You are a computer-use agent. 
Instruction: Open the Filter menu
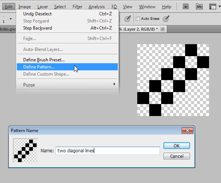tap(77, 7)
